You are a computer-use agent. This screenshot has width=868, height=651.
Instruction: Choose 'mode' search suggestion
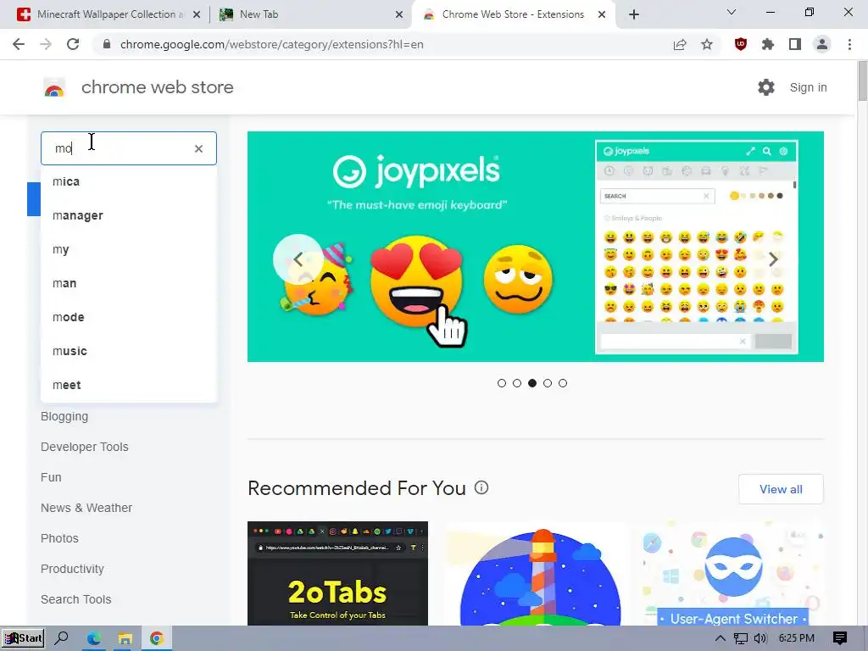(x=129, y=317)
